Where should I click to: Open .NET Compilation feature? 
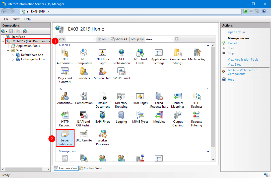(84, 57)
